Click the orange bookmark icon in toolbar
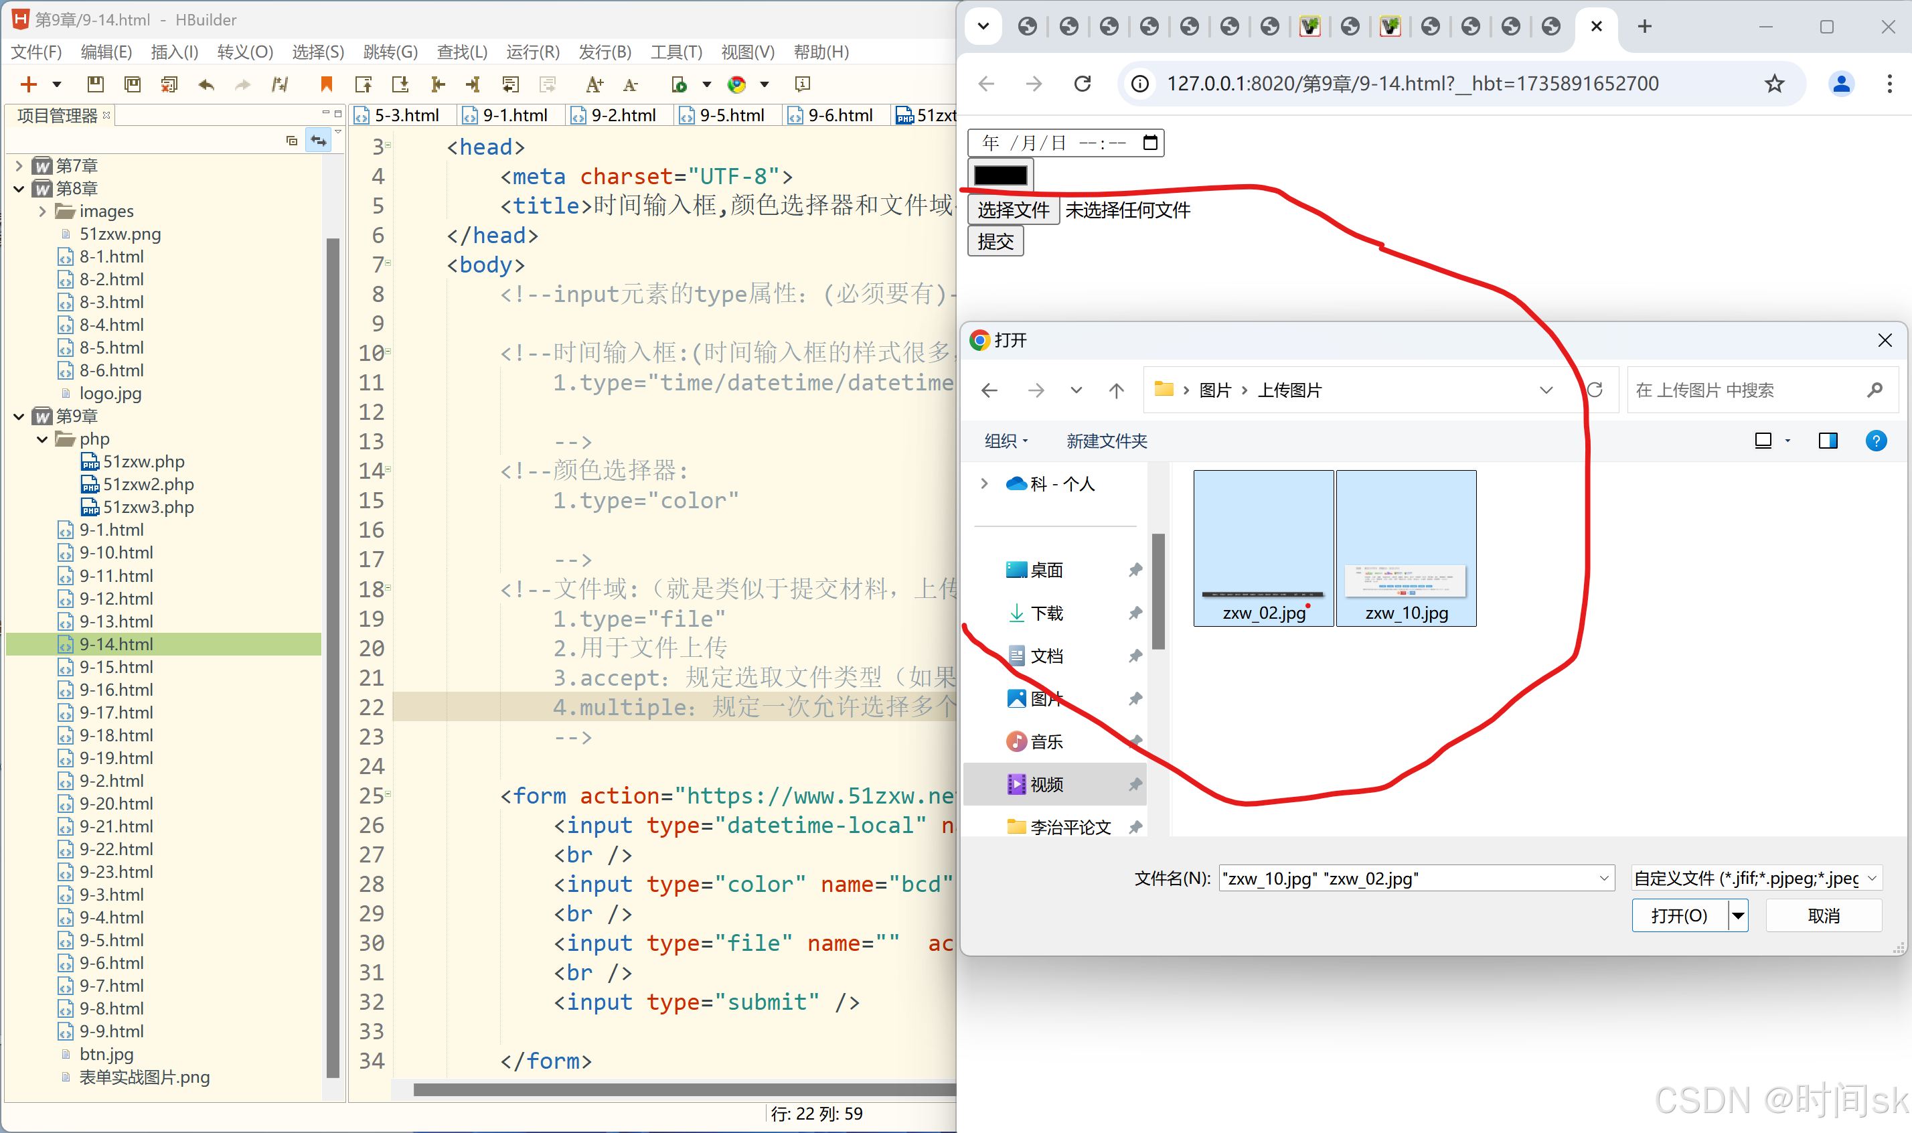The width and height of the screenshot is (1912, 1133). pyautogui.click(x=326, y=84)
